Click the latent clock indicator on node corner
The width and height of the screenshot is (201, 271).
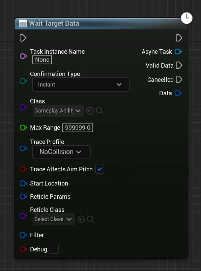186,18
